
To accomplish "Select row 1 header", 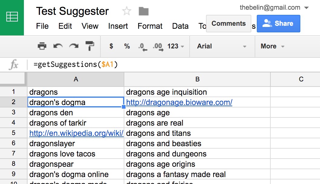I will (x=14, y=92).
